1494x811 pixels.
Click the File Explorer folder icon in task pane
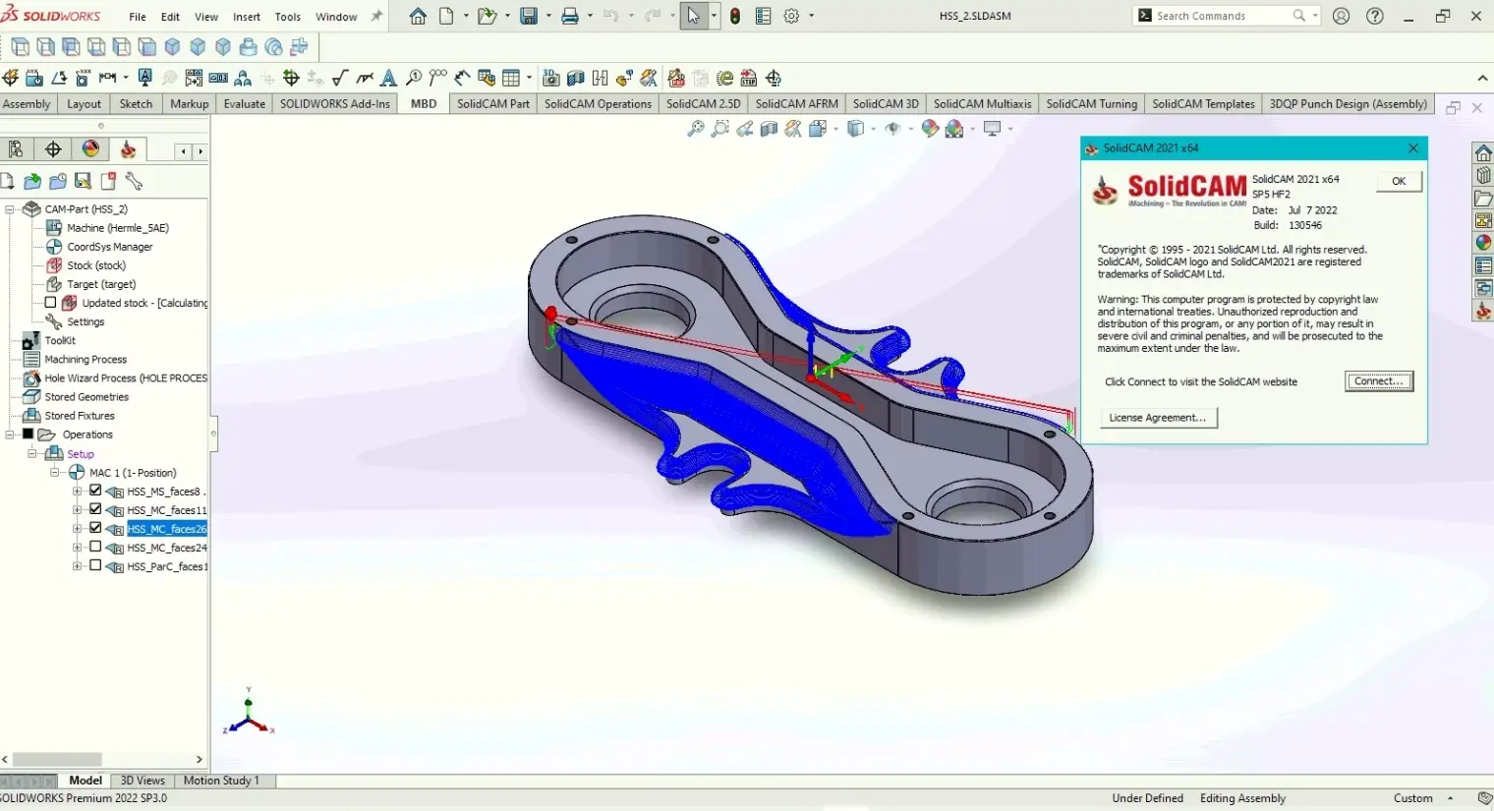[x=1483, y=198]
